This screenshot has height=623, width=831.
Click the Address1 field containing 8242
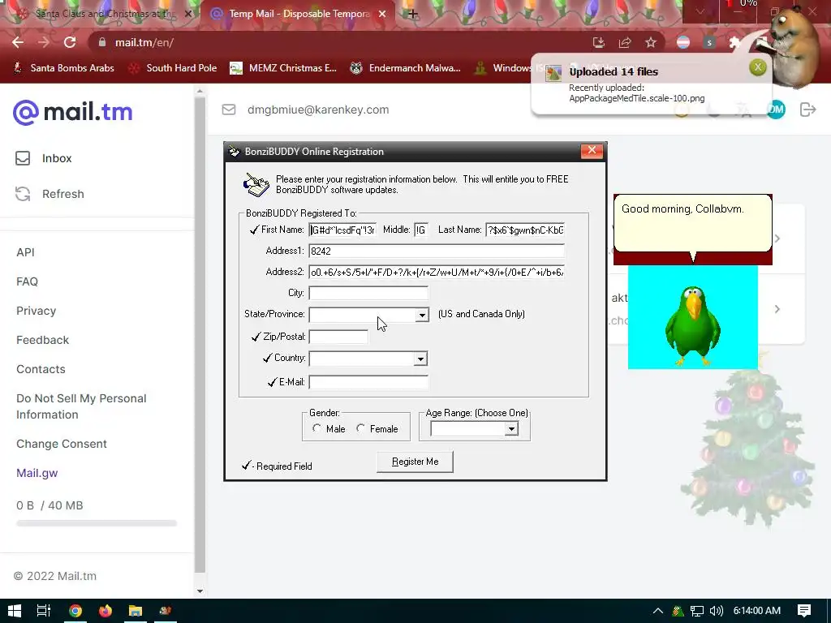click(437, 251)
